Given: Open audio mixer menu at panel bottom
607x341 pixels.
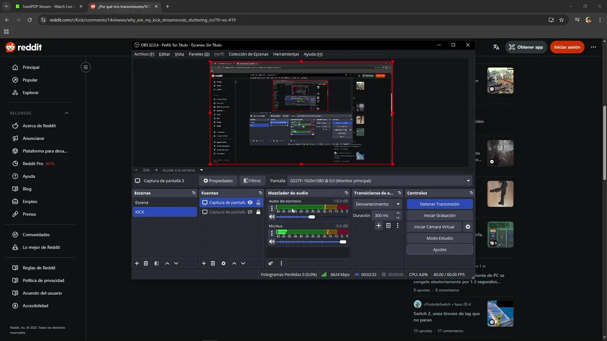Looking at the screenshot, I should 281,263.
